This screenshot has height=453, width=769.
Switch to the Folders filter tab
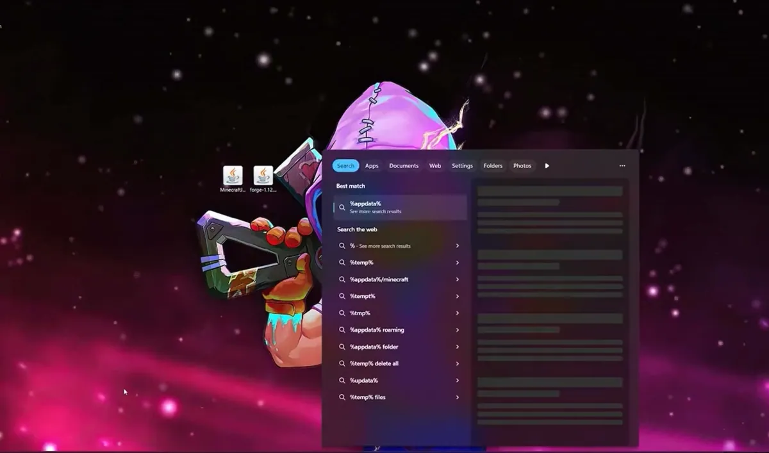point(493,166)
